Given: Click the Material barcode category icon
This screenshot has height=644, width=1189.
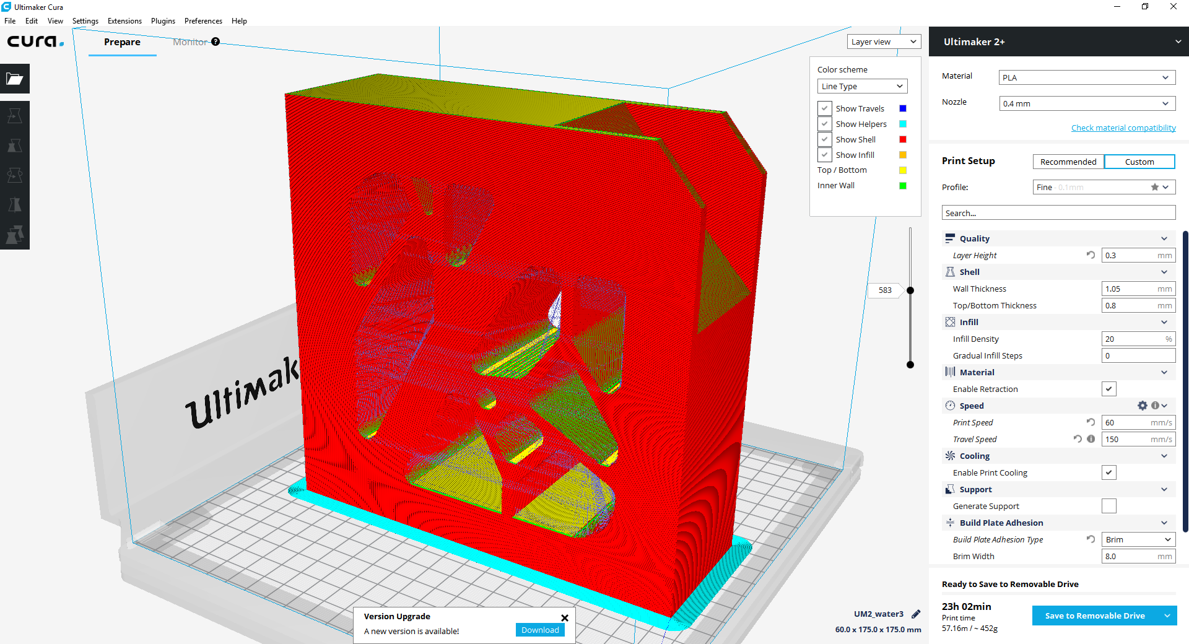Looking at the screenshot, I should coord(950,372).
